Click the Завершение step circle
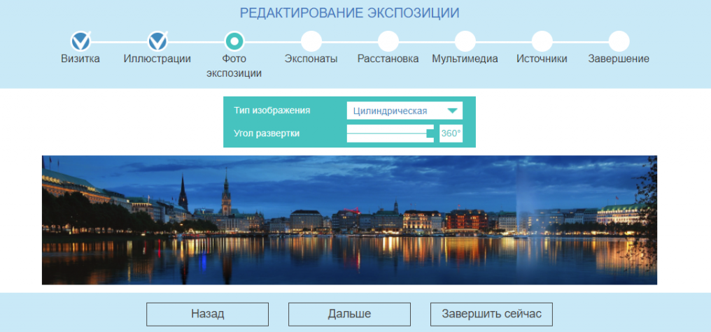711x332 pixels. click(x=619, y=41)
